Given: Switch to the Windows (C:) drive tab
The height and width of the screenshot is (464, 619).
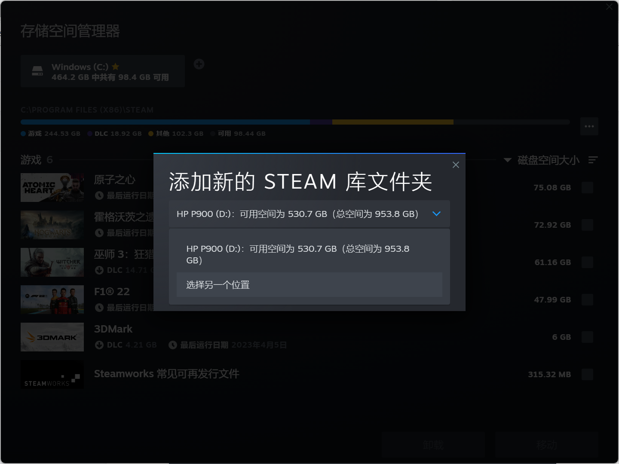Looking at the screenshot, I should [x=103, y=71].
